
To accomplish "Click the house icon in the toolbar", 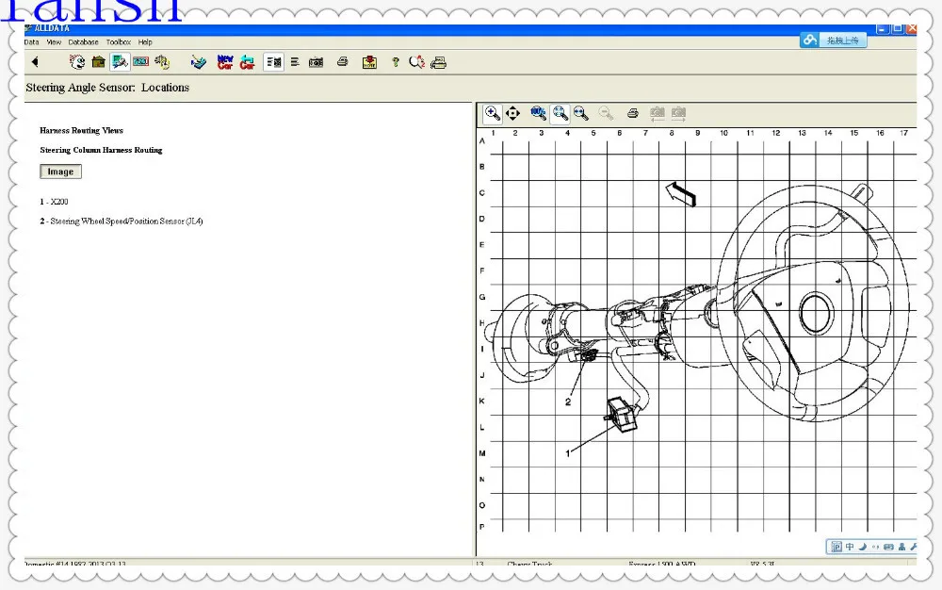I will pos(99,62).
